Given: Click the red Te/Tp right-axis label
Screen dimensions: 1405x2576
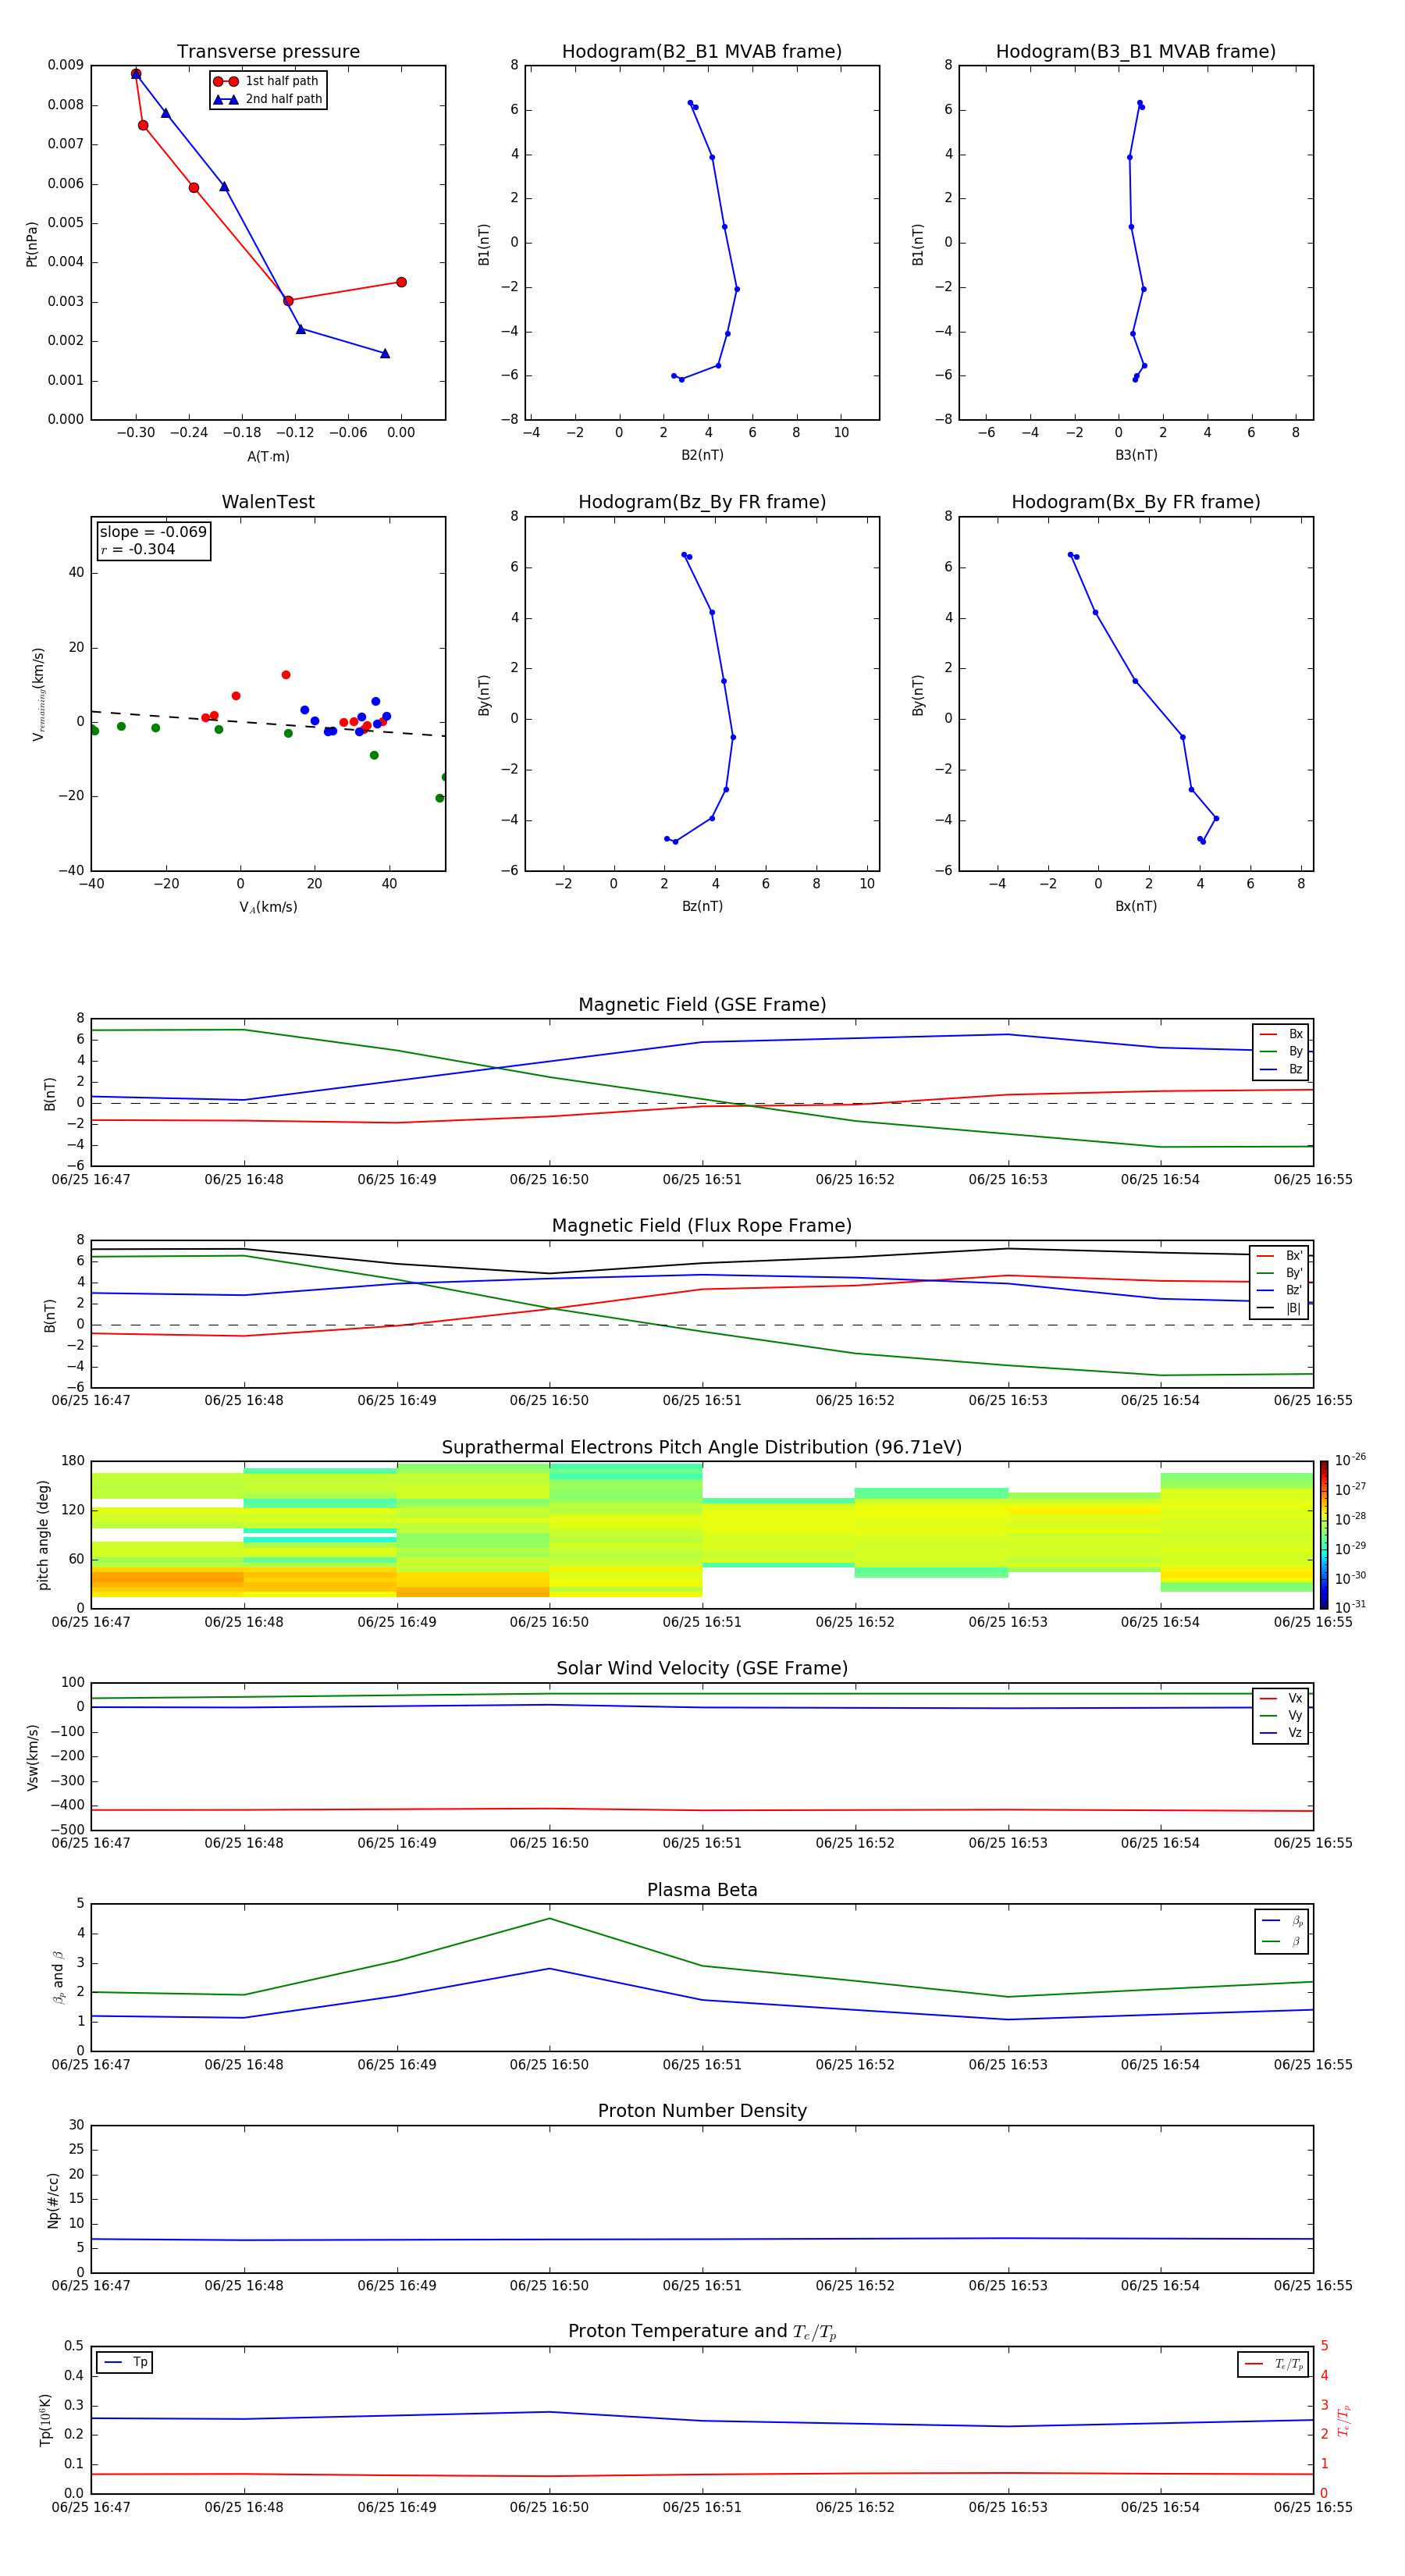Looking at the screenshot, I should (x=1343, y=2421).
